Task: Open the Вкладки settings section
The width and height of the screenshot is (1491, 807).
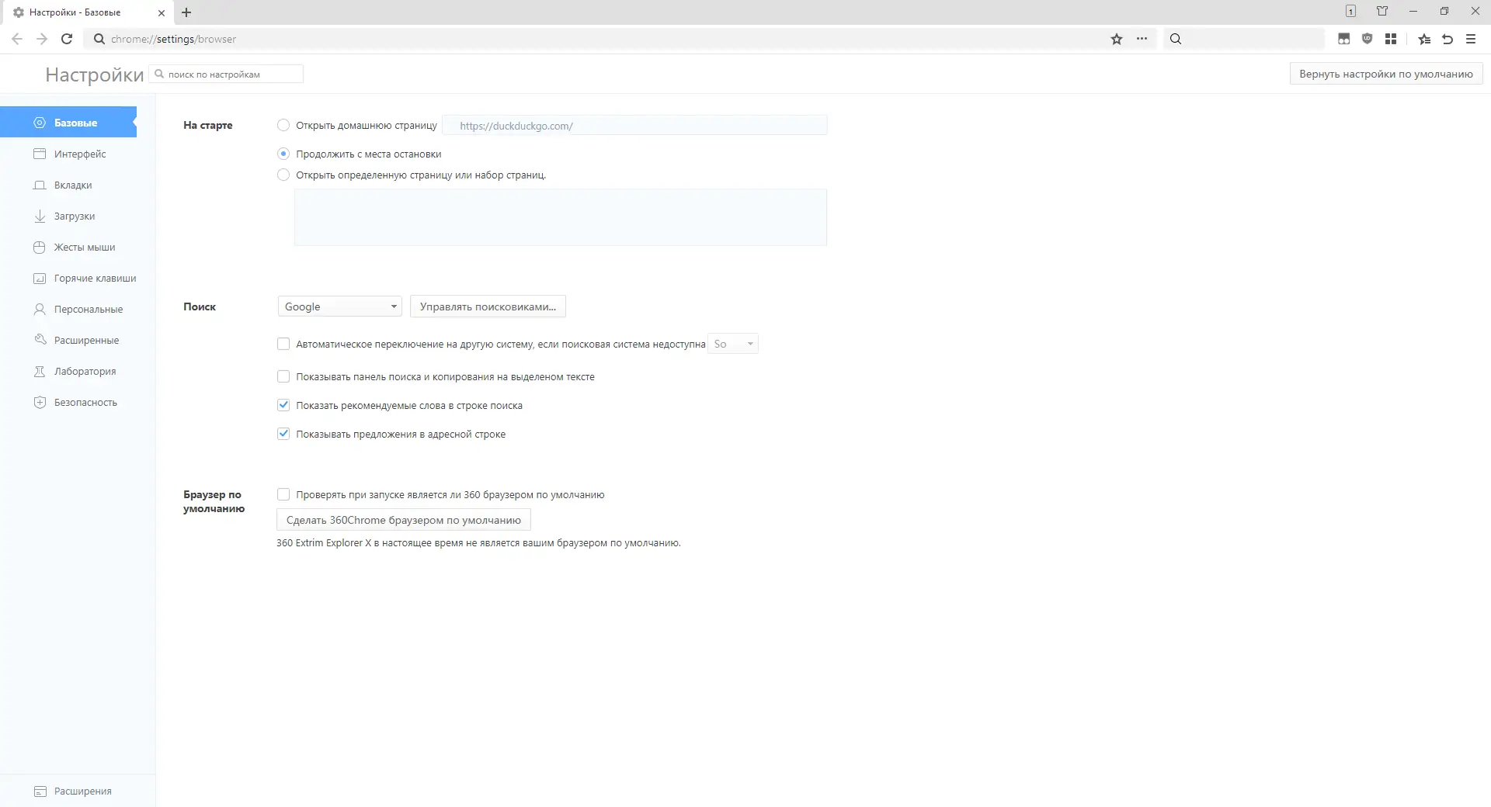Action: click(x=73, y=185)
